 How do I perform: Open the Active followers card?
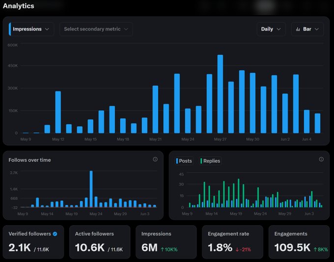point(100,242)
